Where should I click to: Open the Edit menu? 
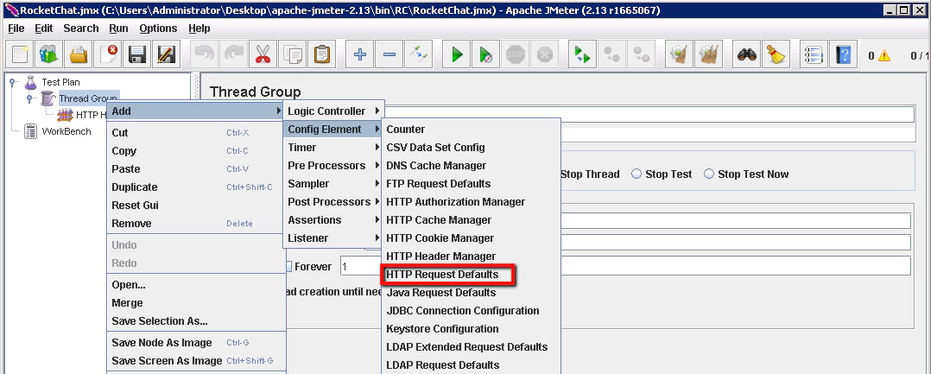[44, 28]
